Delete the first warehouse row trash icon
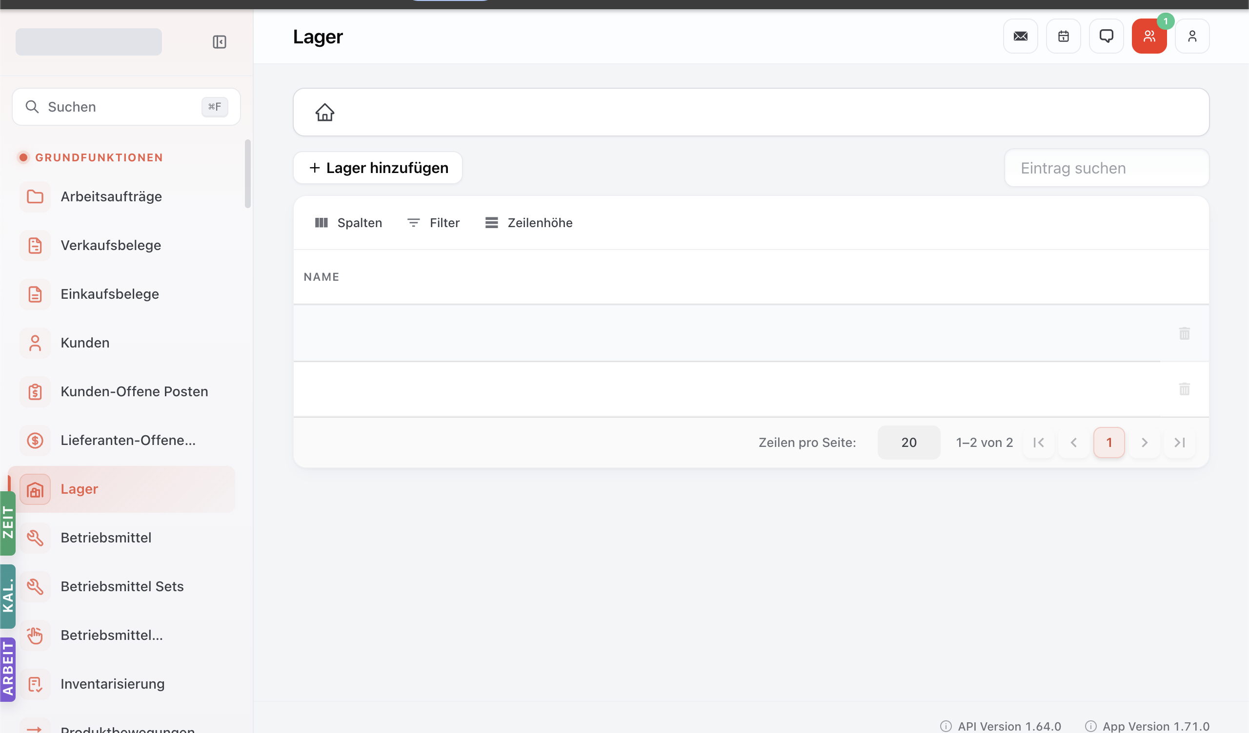Screen dimensions: 1249x733 (1184, 333)
